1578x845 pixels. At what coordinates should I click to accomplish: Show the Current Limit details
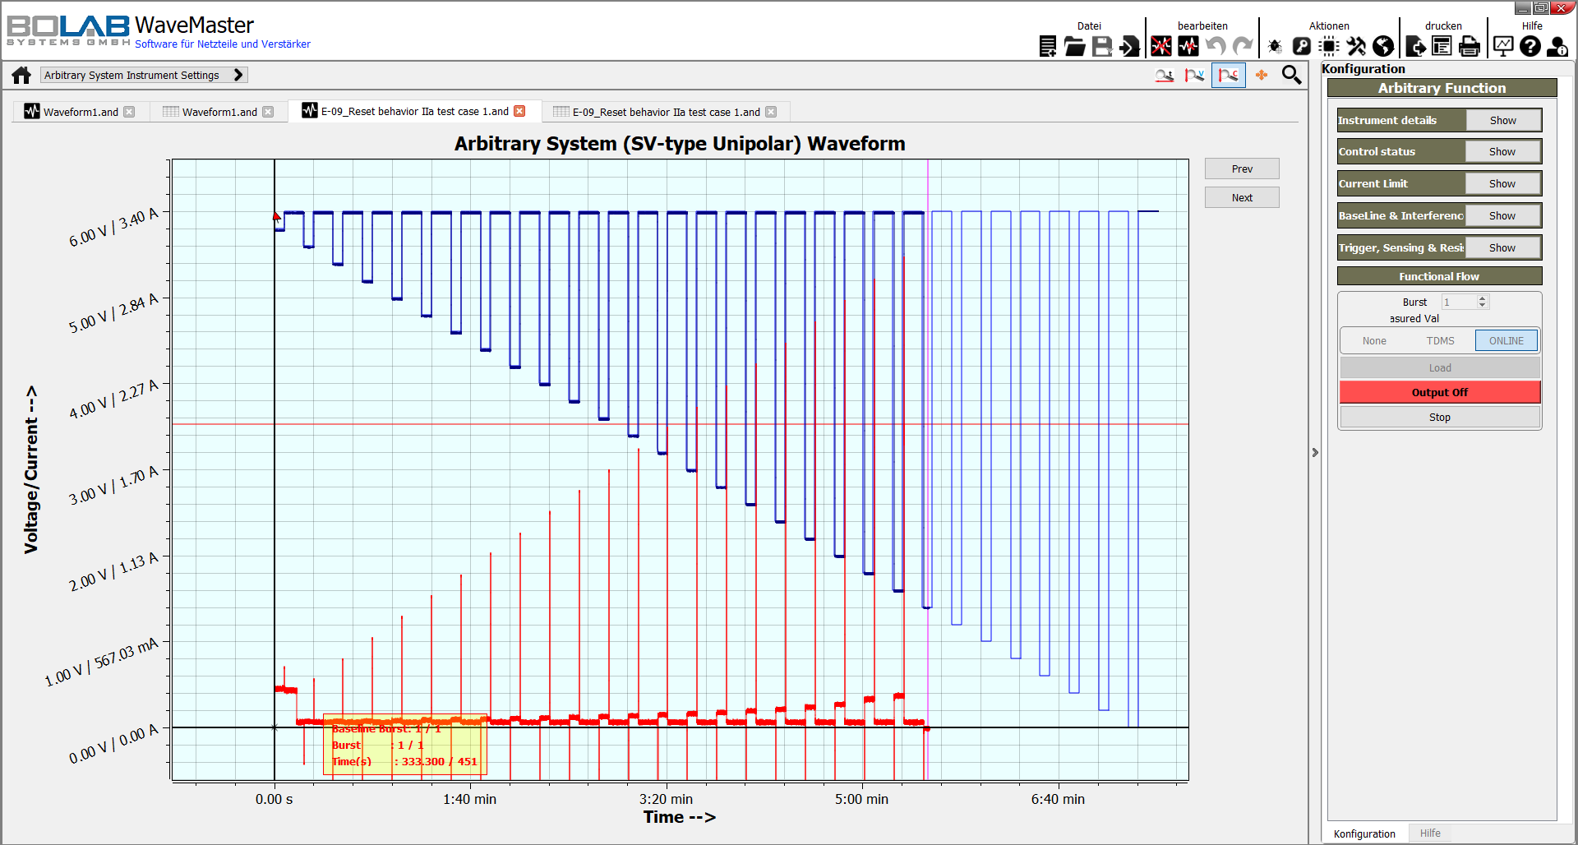(1502, 183)
